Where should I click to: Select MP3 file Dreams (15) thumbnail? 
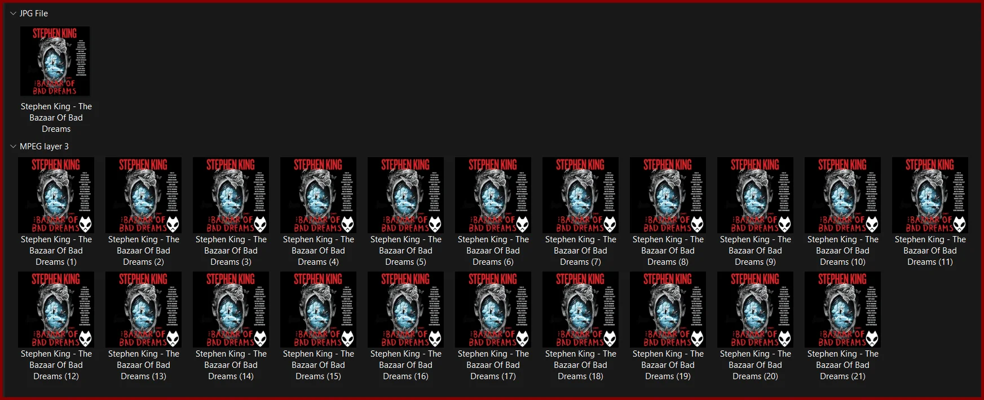click(x=318, y=309)
